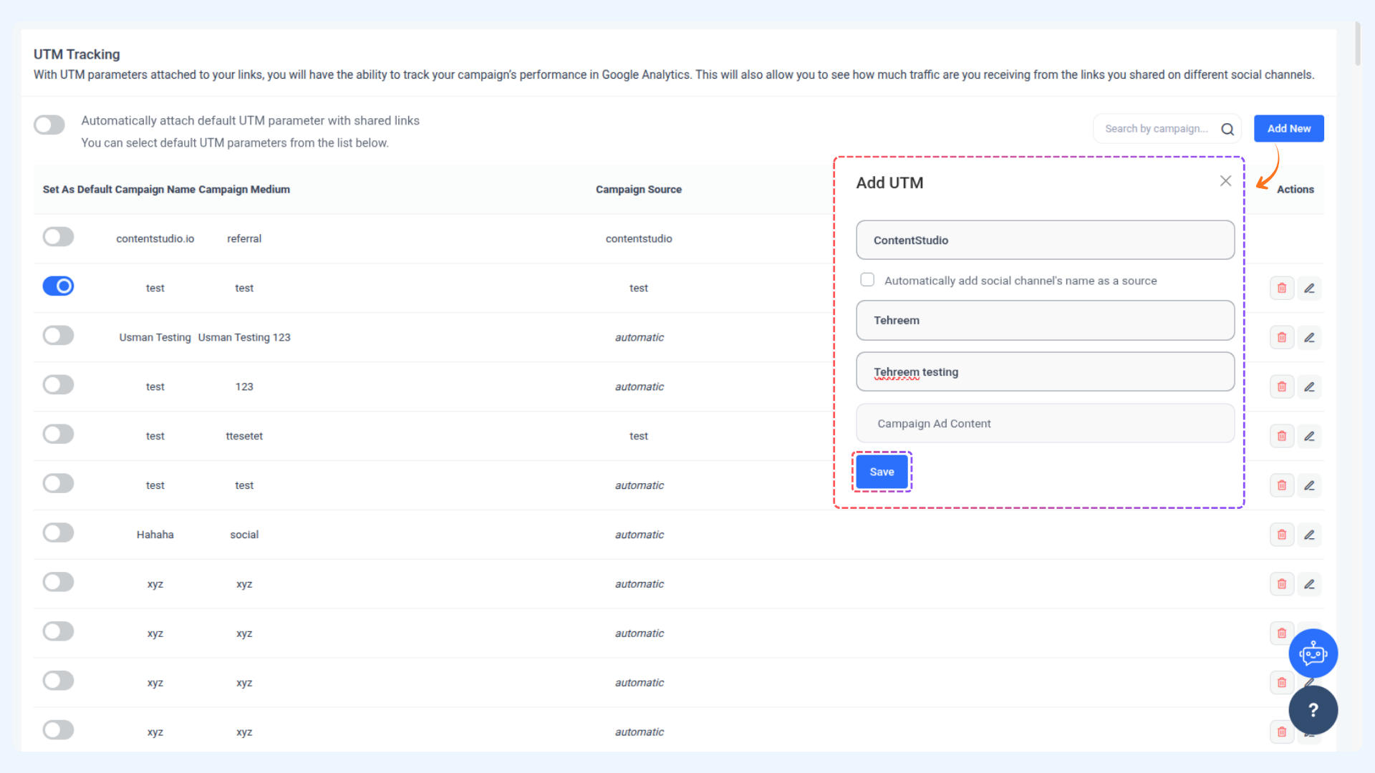Click the search magnifier icon
This screenshot has width=1375, height=773.
[1227, 129]
